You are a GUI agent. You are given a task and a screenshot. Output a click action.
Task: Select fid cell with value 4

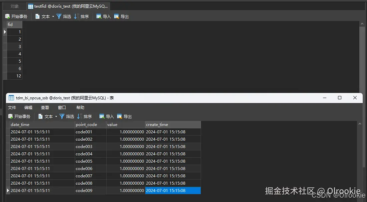coord(15,54)
